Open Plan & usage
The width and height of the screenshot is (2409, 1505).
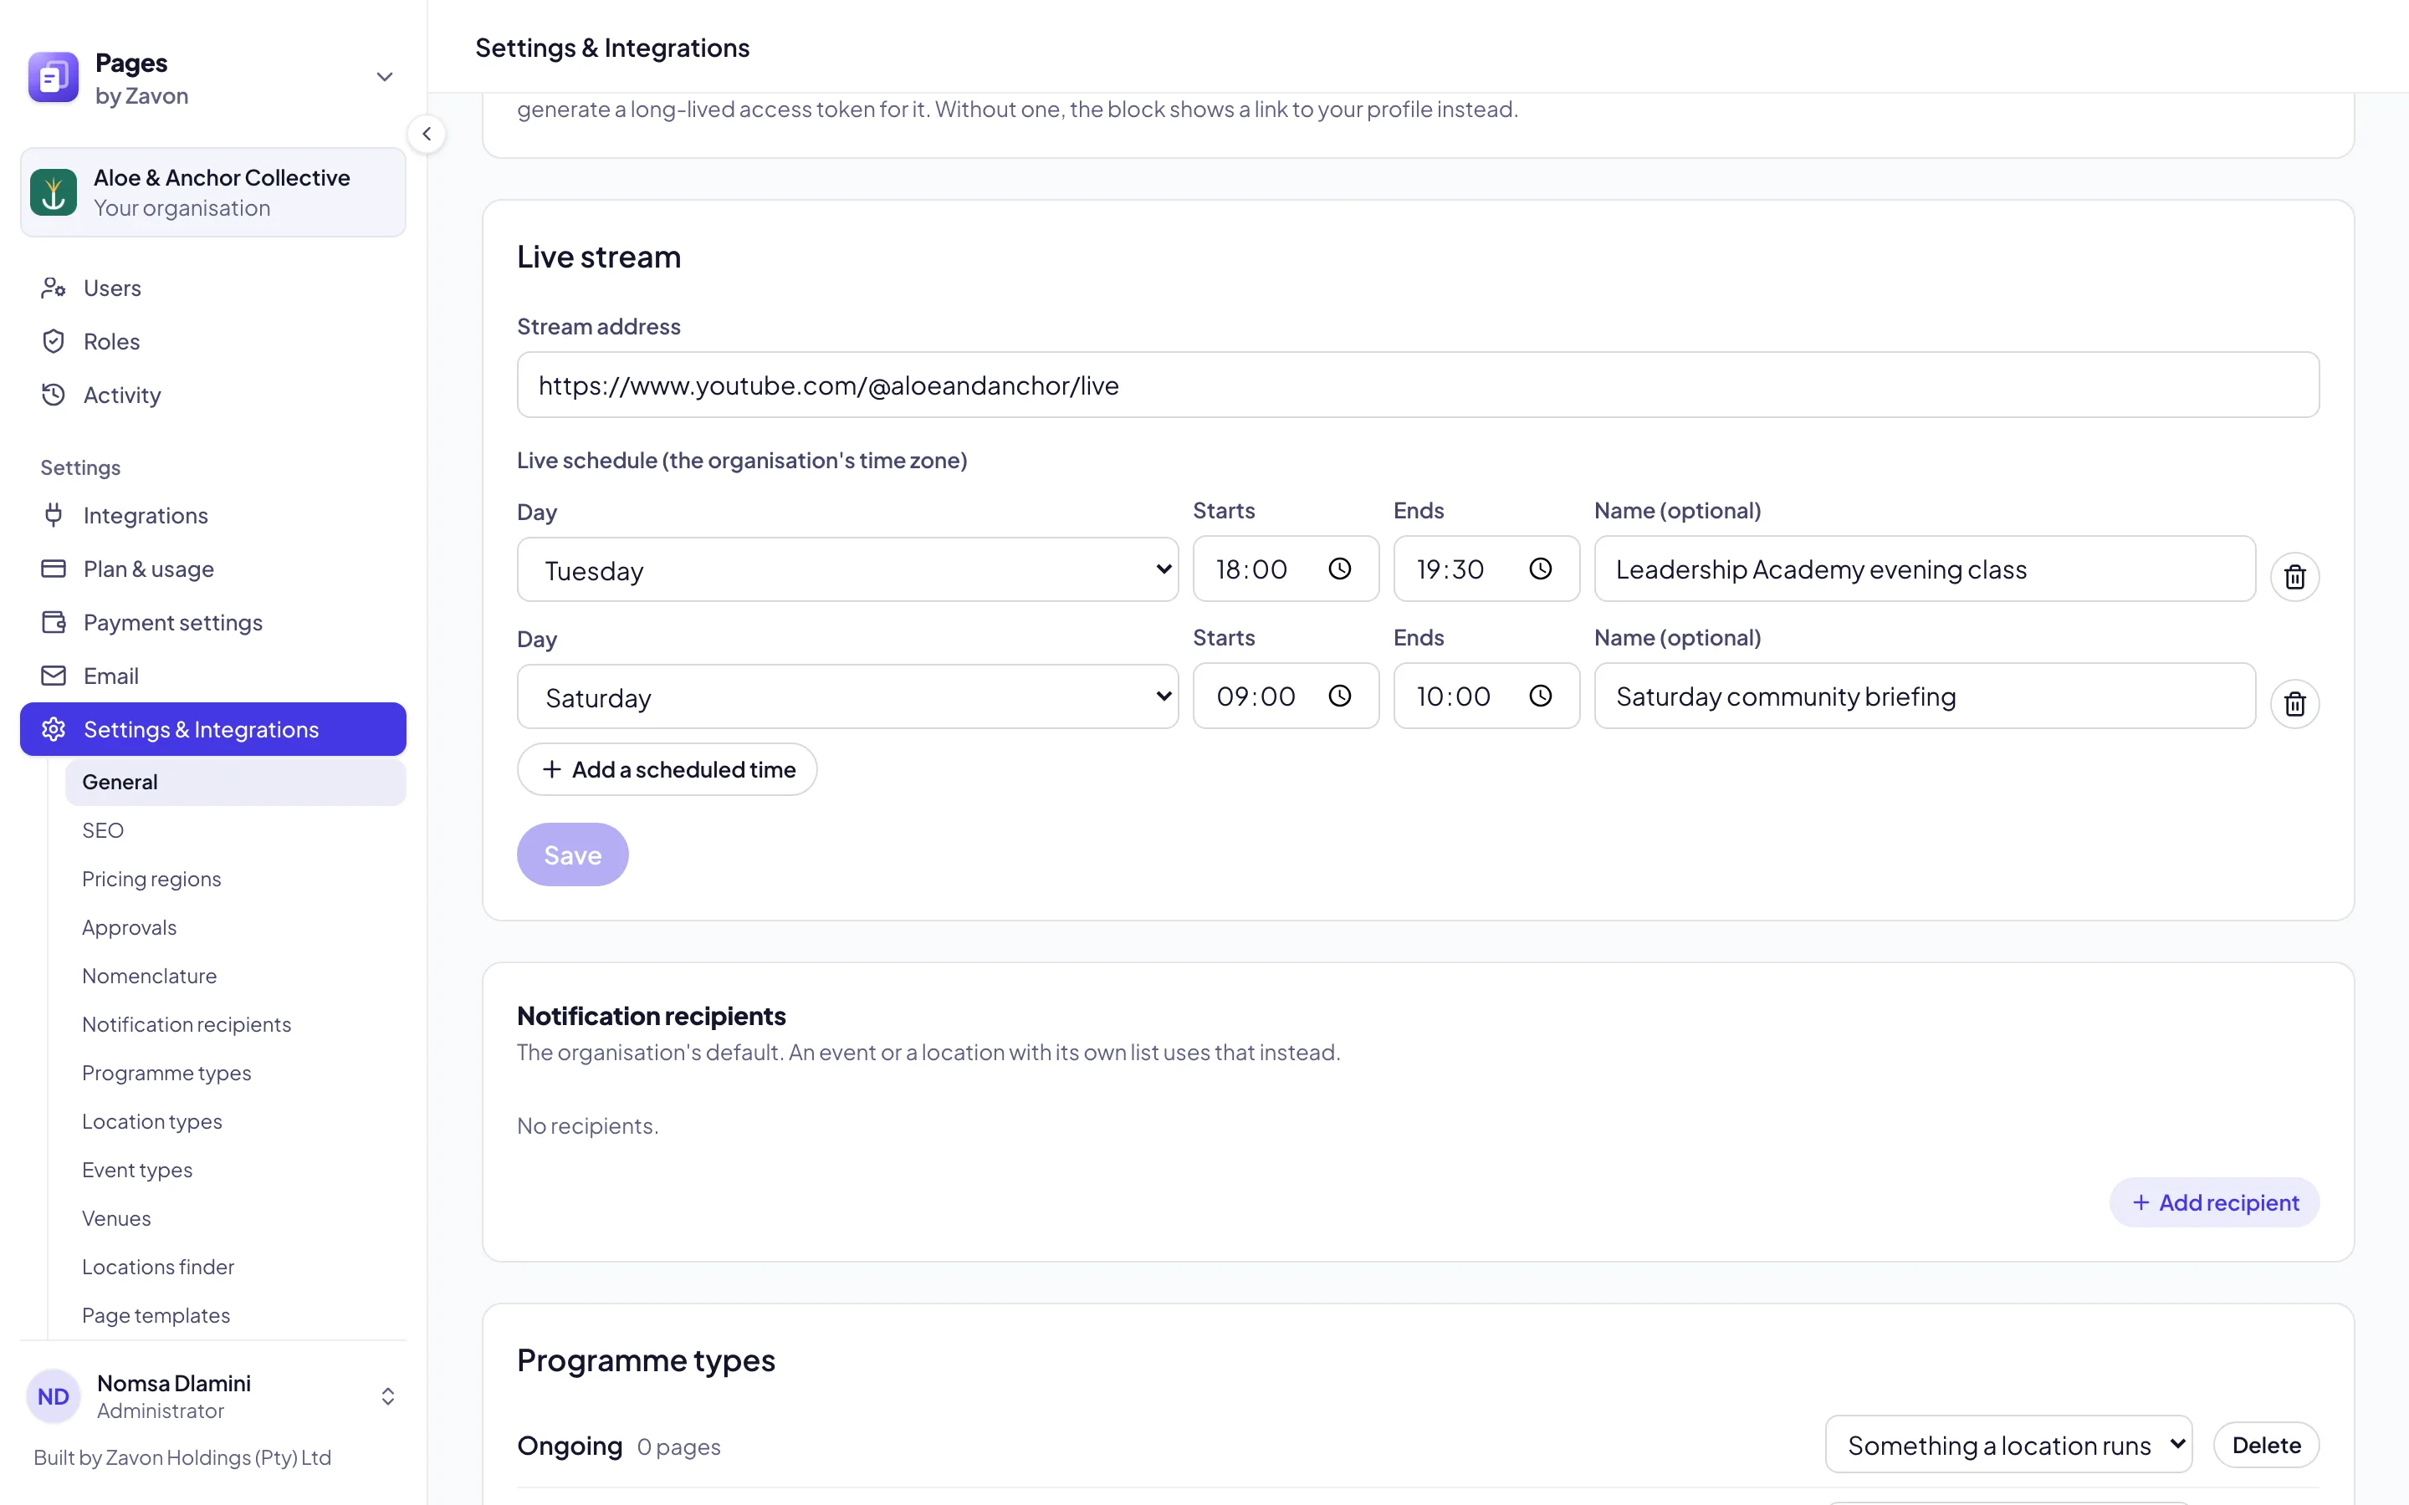pos(213,569)
